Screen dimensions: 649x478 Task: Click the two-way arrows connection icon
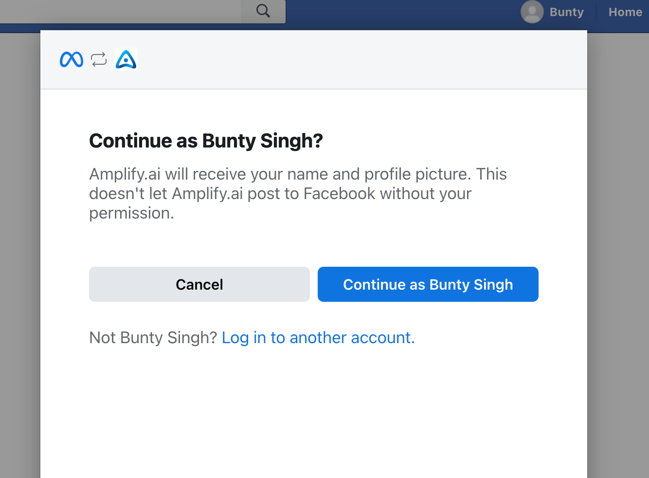[x=99, y=59]
